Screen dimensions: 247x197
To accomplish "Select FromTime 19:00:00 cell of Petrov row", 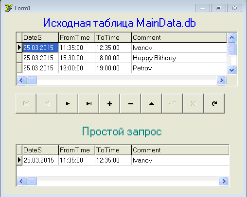I will 77,68.
